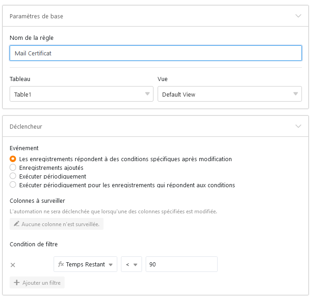The height and width of the screenshot is (298, 312).
Task: Click the pencil icon for monitored columns
Action: [x=17, y=224]
